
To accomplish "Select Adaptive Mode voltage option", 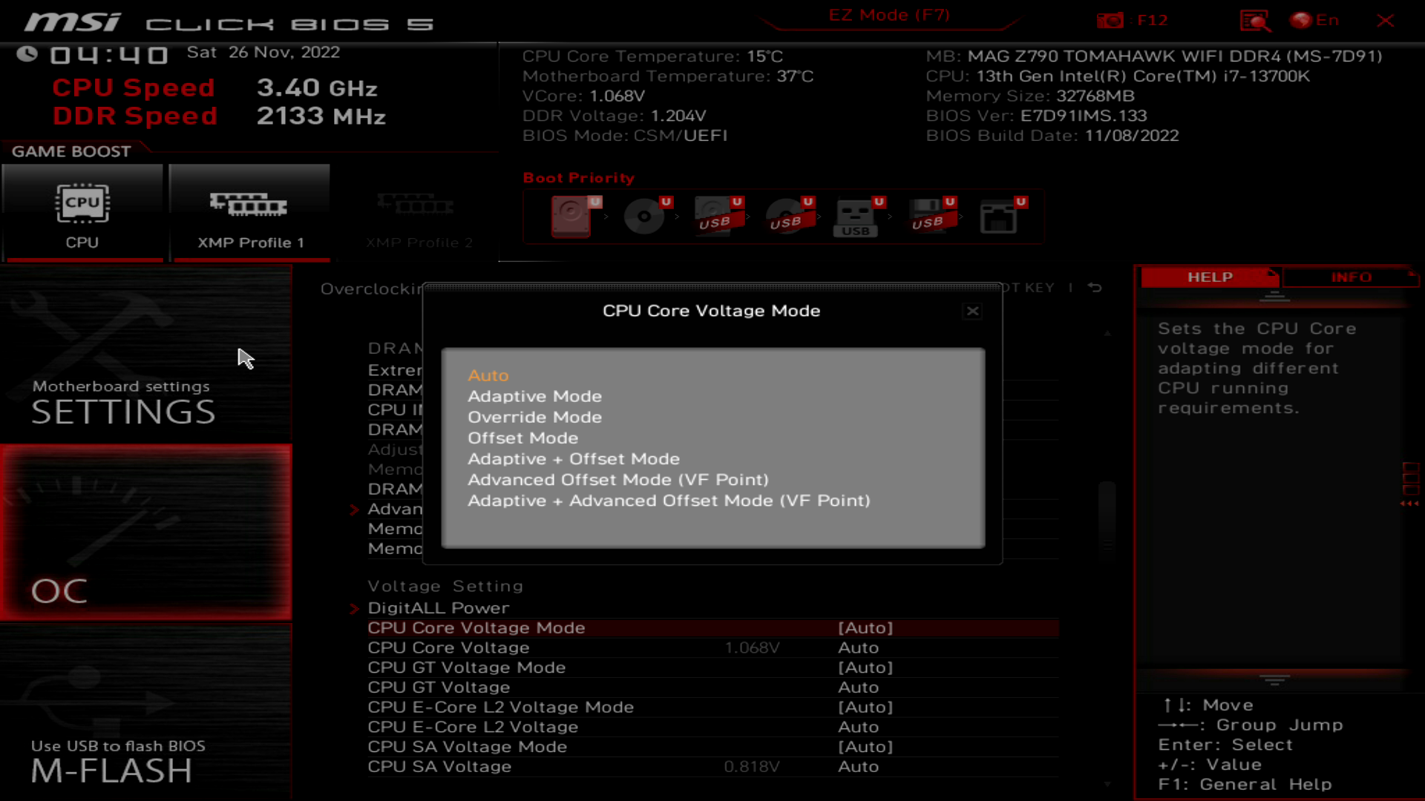I will pos(534,395).
